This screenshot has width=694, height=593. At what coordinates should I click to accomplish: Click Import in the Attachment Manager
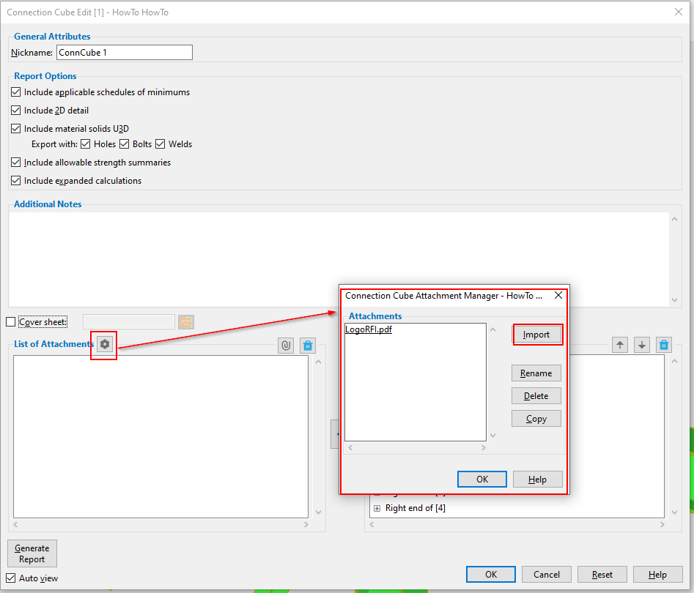[x=536, y=335]
